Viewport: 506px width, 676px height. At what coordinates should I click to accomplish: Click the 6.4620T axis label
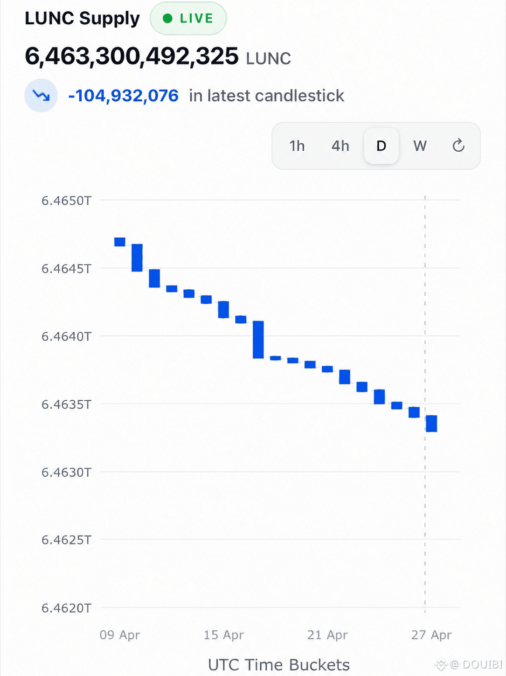[67, 608]
